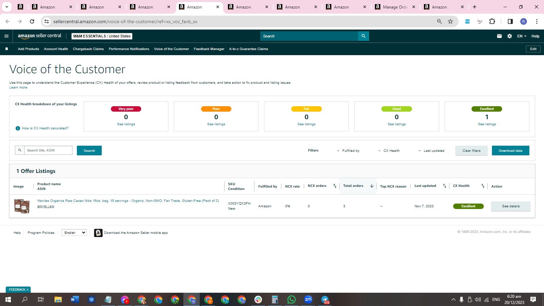Open Performance Notifications menu item
Image resolution: width=544 pixels, height=306 pixels.
click(x=129, y=49)
